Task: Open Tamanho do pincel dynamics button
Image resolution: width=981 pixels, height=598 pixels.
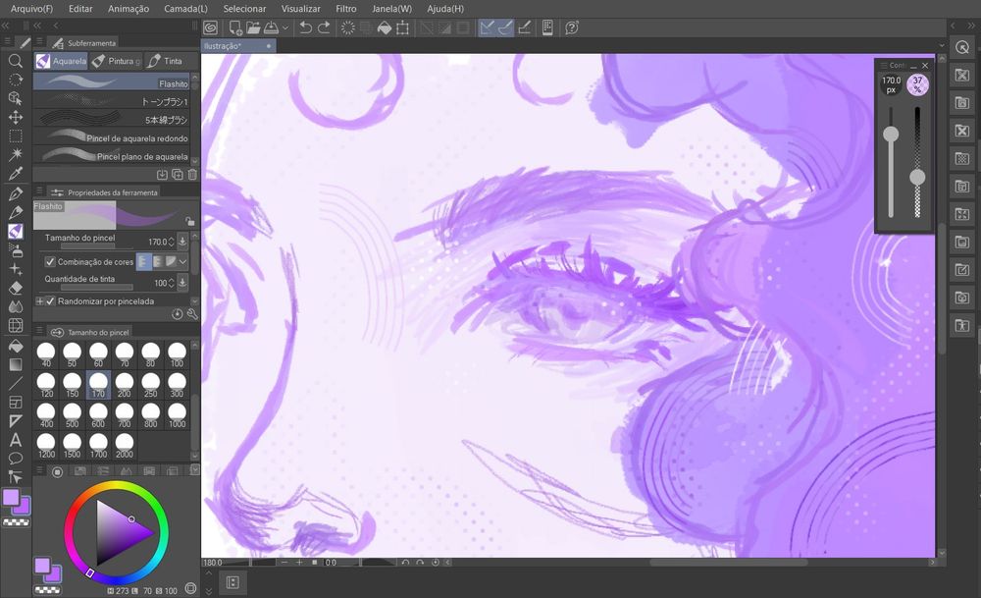Action: tap(182, 242)
